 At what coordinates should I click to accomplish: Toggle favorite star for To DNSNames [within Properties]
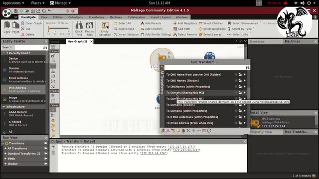coord(236,87)
